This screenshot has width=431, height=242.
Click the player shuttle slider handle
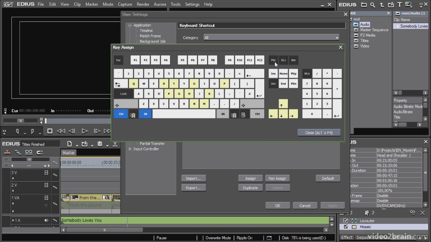[x=20, y=121]
